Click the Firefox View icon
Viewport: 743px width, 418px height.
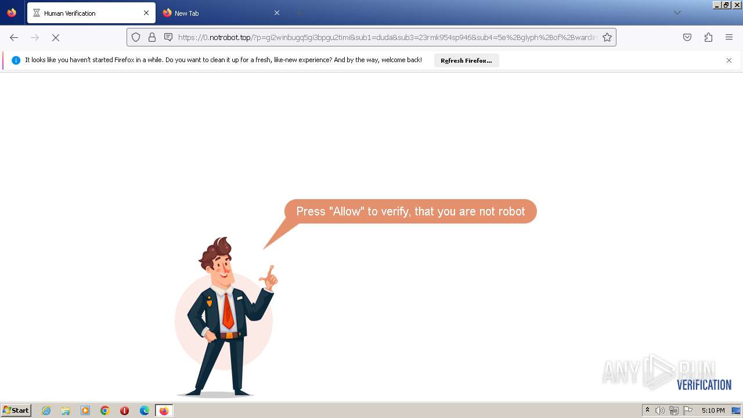point(12,13)
